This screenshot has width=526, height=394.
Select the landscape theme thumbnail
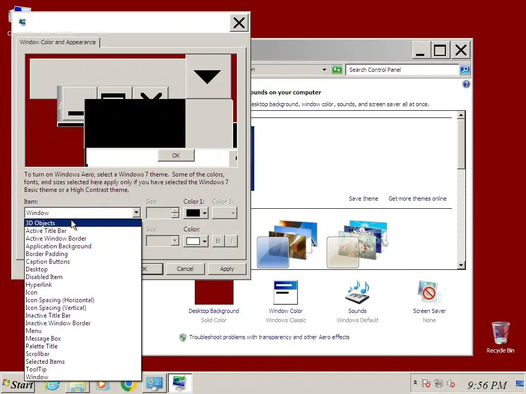[357, 244]
